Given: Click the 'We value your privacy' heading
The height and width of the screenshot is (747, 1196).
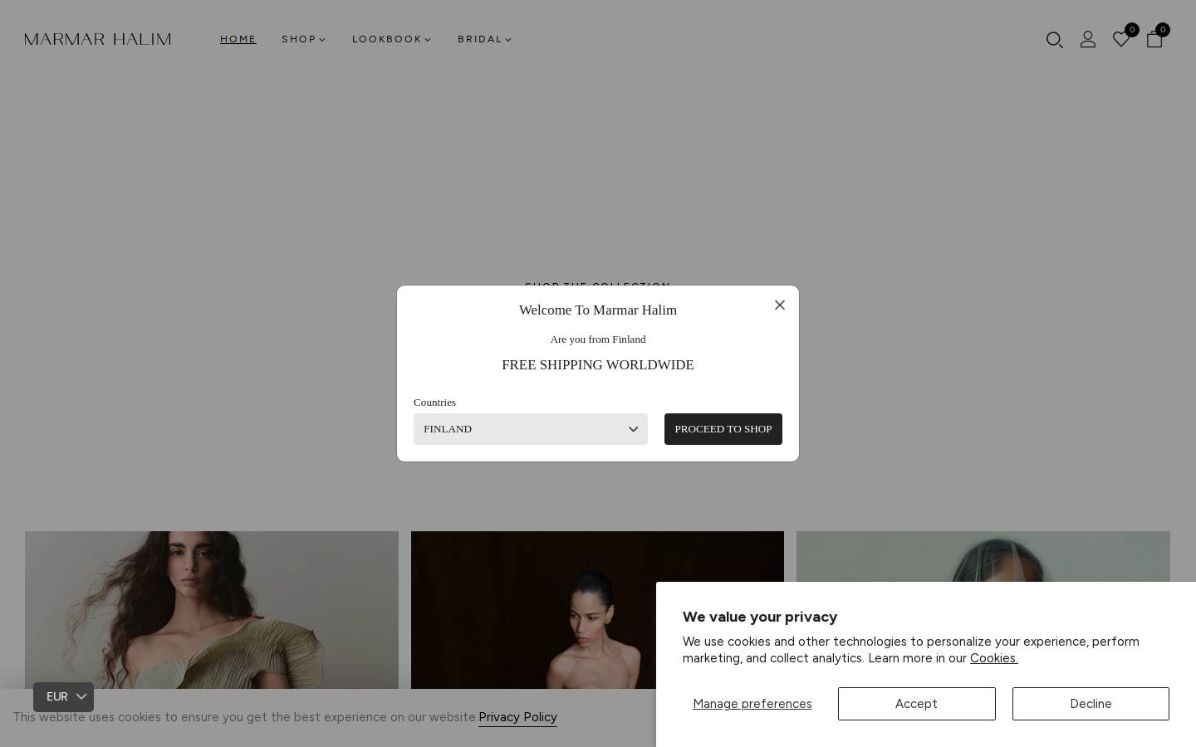Looking at the screenshot, I should click(x=760, y=617).
